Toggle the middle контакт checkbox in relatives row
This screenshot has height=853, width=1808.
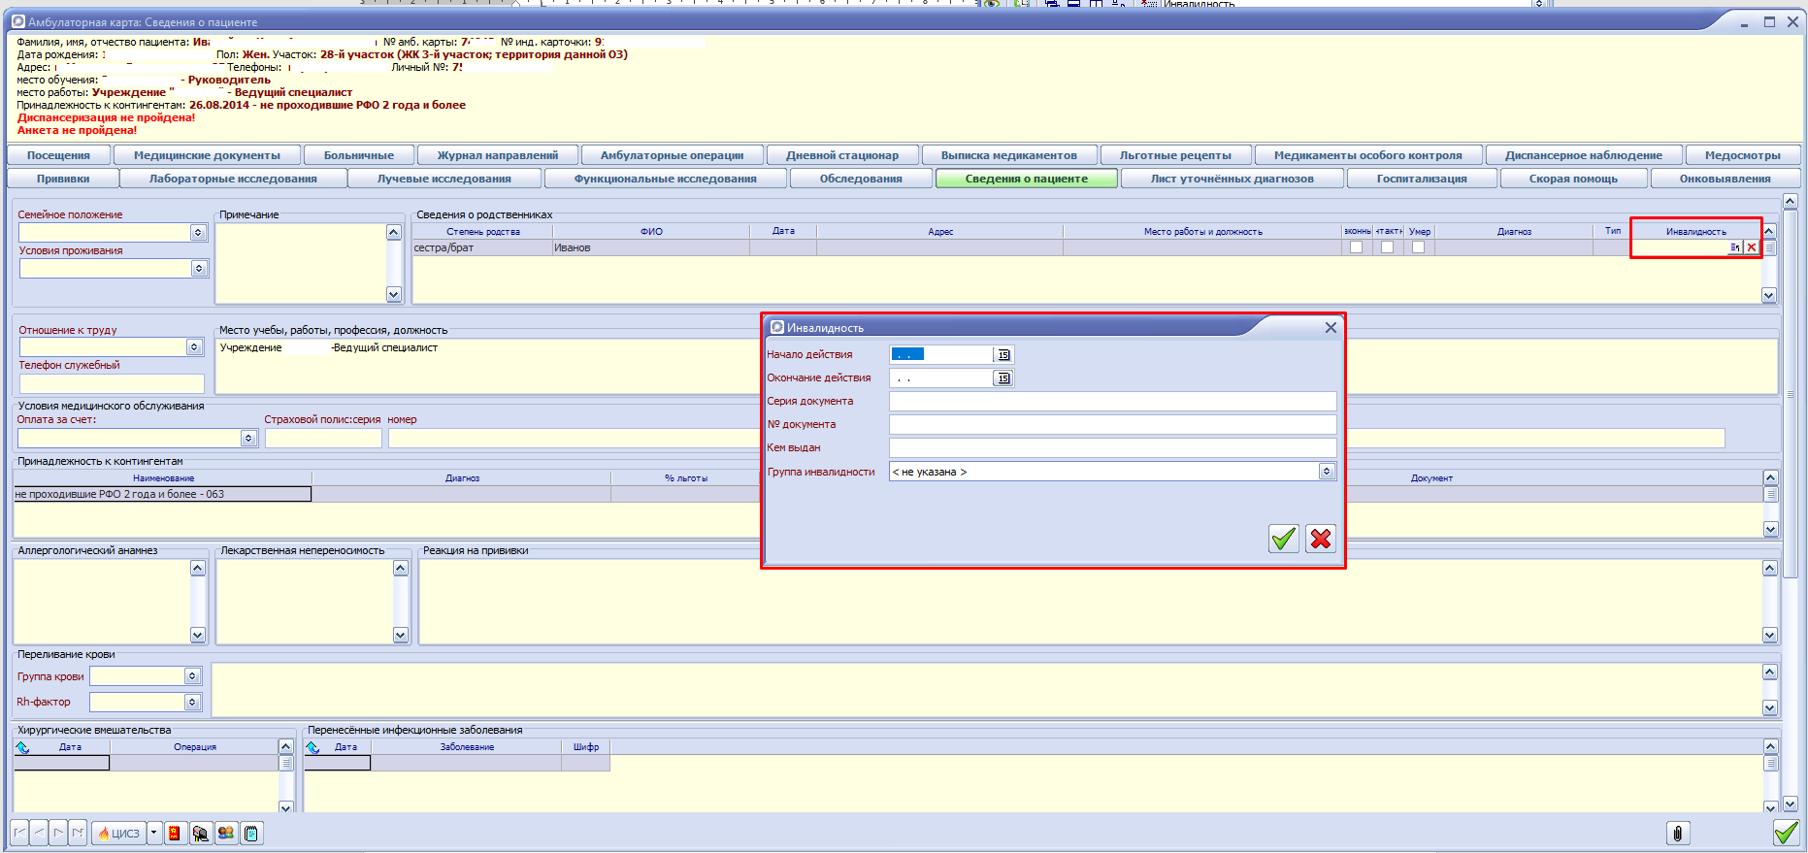(x=1387, y=247)
